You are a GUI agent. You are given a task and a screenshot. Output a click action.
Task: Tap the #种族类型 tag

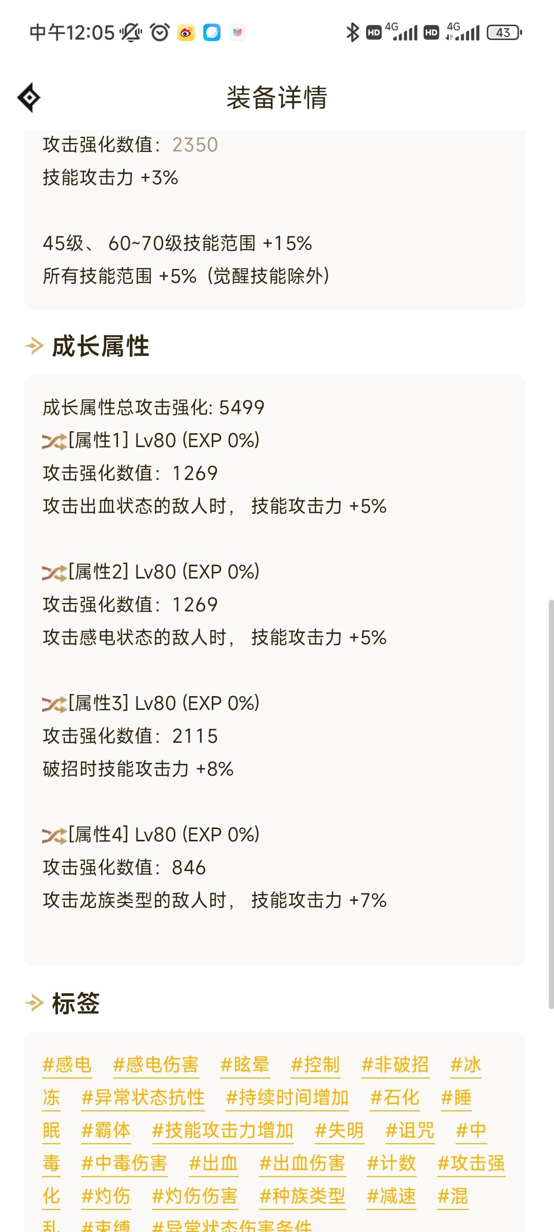303,1196
